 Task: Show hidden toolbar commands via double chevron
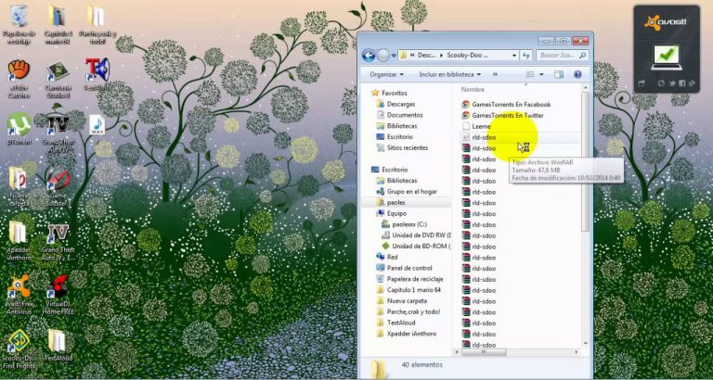tap(498, 74)
